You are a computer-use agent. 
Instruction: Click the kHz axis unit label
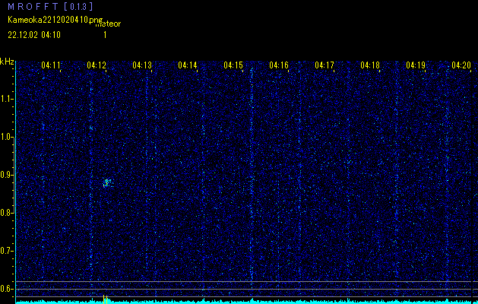(x=7, y=62)
